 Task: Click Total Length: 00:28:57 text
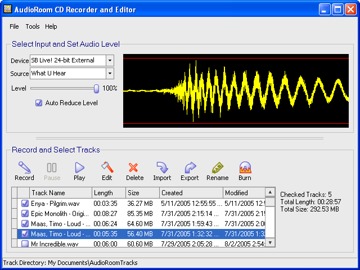click(x=310, y=202)
